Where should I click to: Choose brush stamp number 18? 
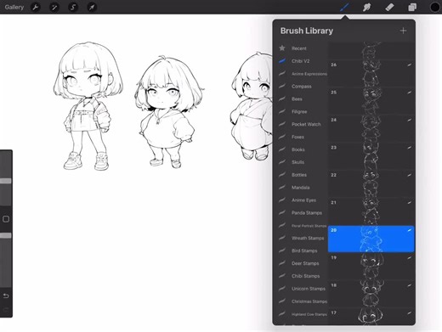[371, 294]
